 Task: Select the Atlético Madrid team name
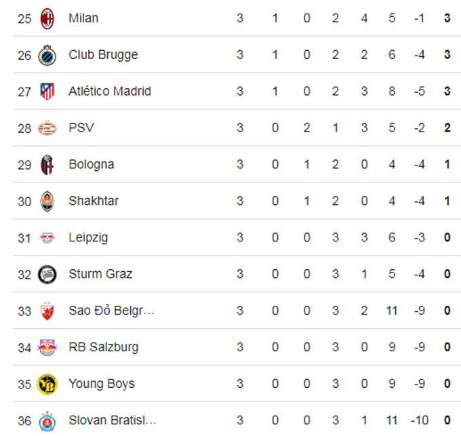(x=110, y=91)
